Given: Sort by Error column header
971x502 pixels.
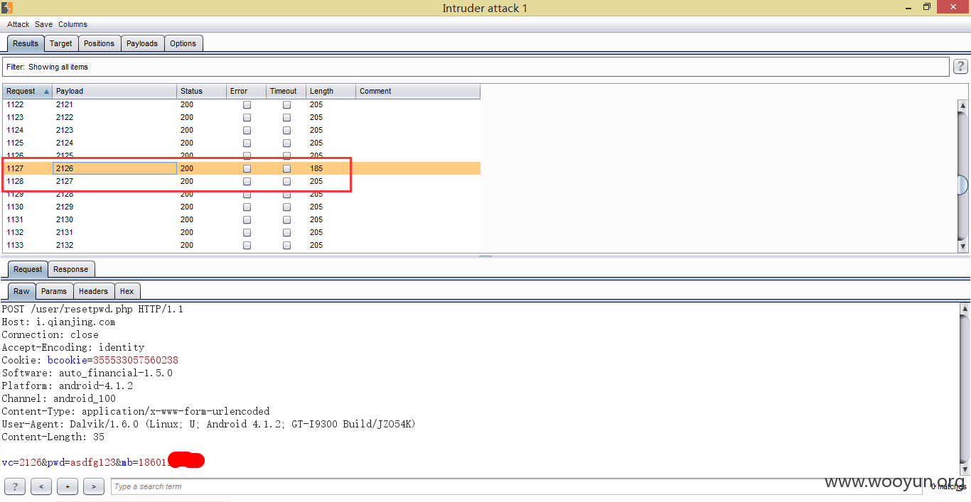Looking at the screenshot, I should point(246,91).
